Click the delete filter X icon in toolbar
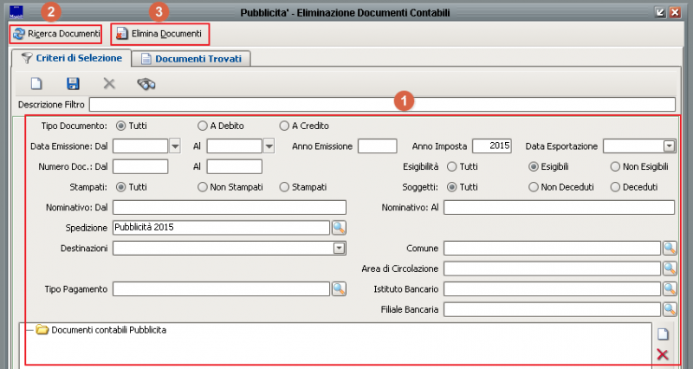This screenshot has height=369, width=693. click(109, 83)
